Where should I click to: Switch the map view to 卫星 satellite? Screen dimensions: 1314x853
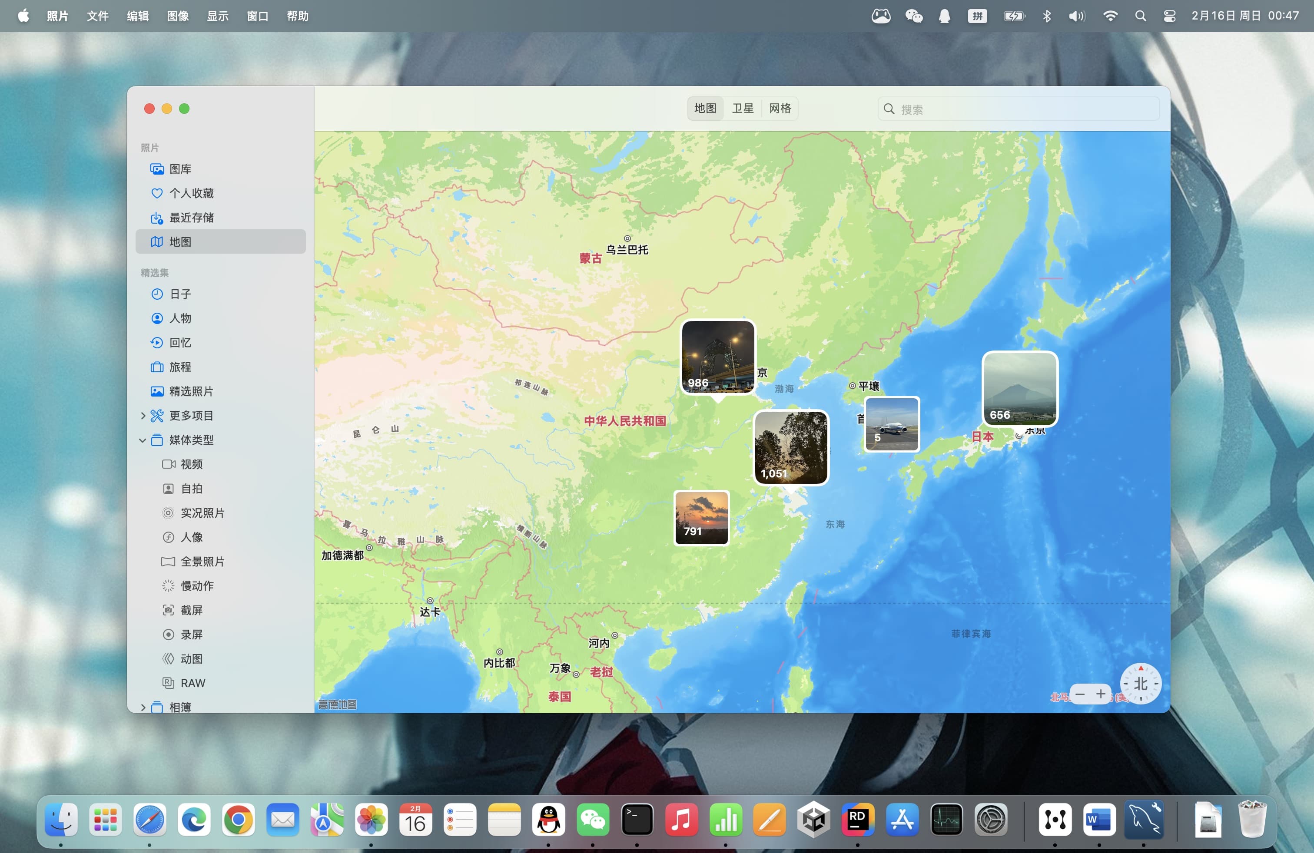(743, 108)
